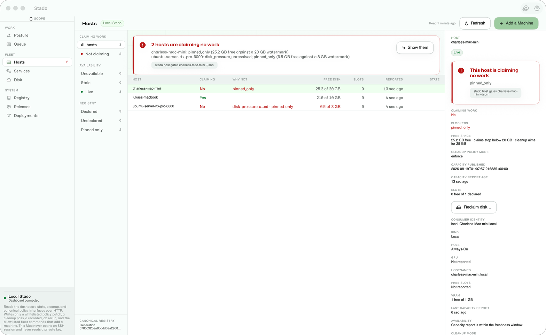This screenshot has width=546, height=335.
Task: Open the settings gear icon
Action: [x=537, y=8]
